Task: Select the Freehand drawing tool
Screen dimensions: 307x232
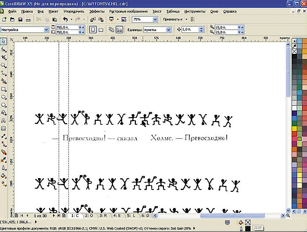Action: (x=4, y=73)
